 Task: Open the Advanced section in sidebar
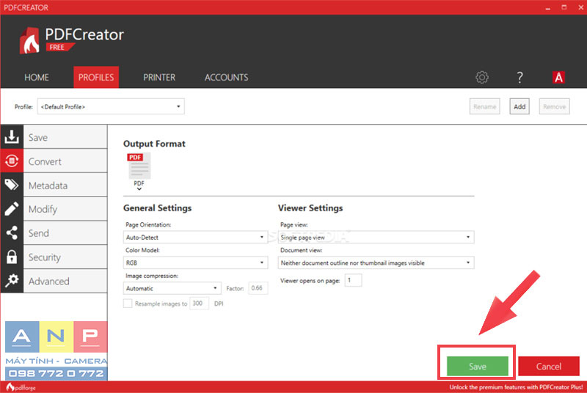pyautogui.click(x=65, y=281)
